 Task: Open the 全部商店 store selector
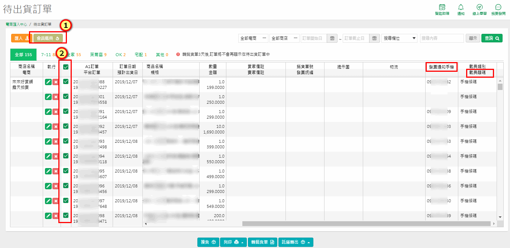284,38
